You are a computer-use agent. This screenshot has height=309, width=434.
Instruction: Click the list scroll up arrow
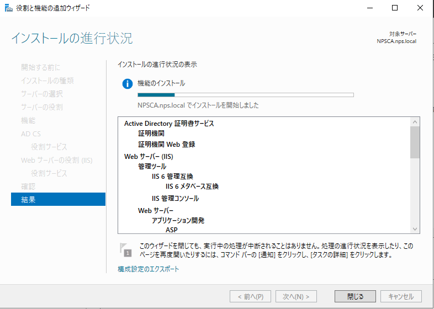click(x=415, y=122)
